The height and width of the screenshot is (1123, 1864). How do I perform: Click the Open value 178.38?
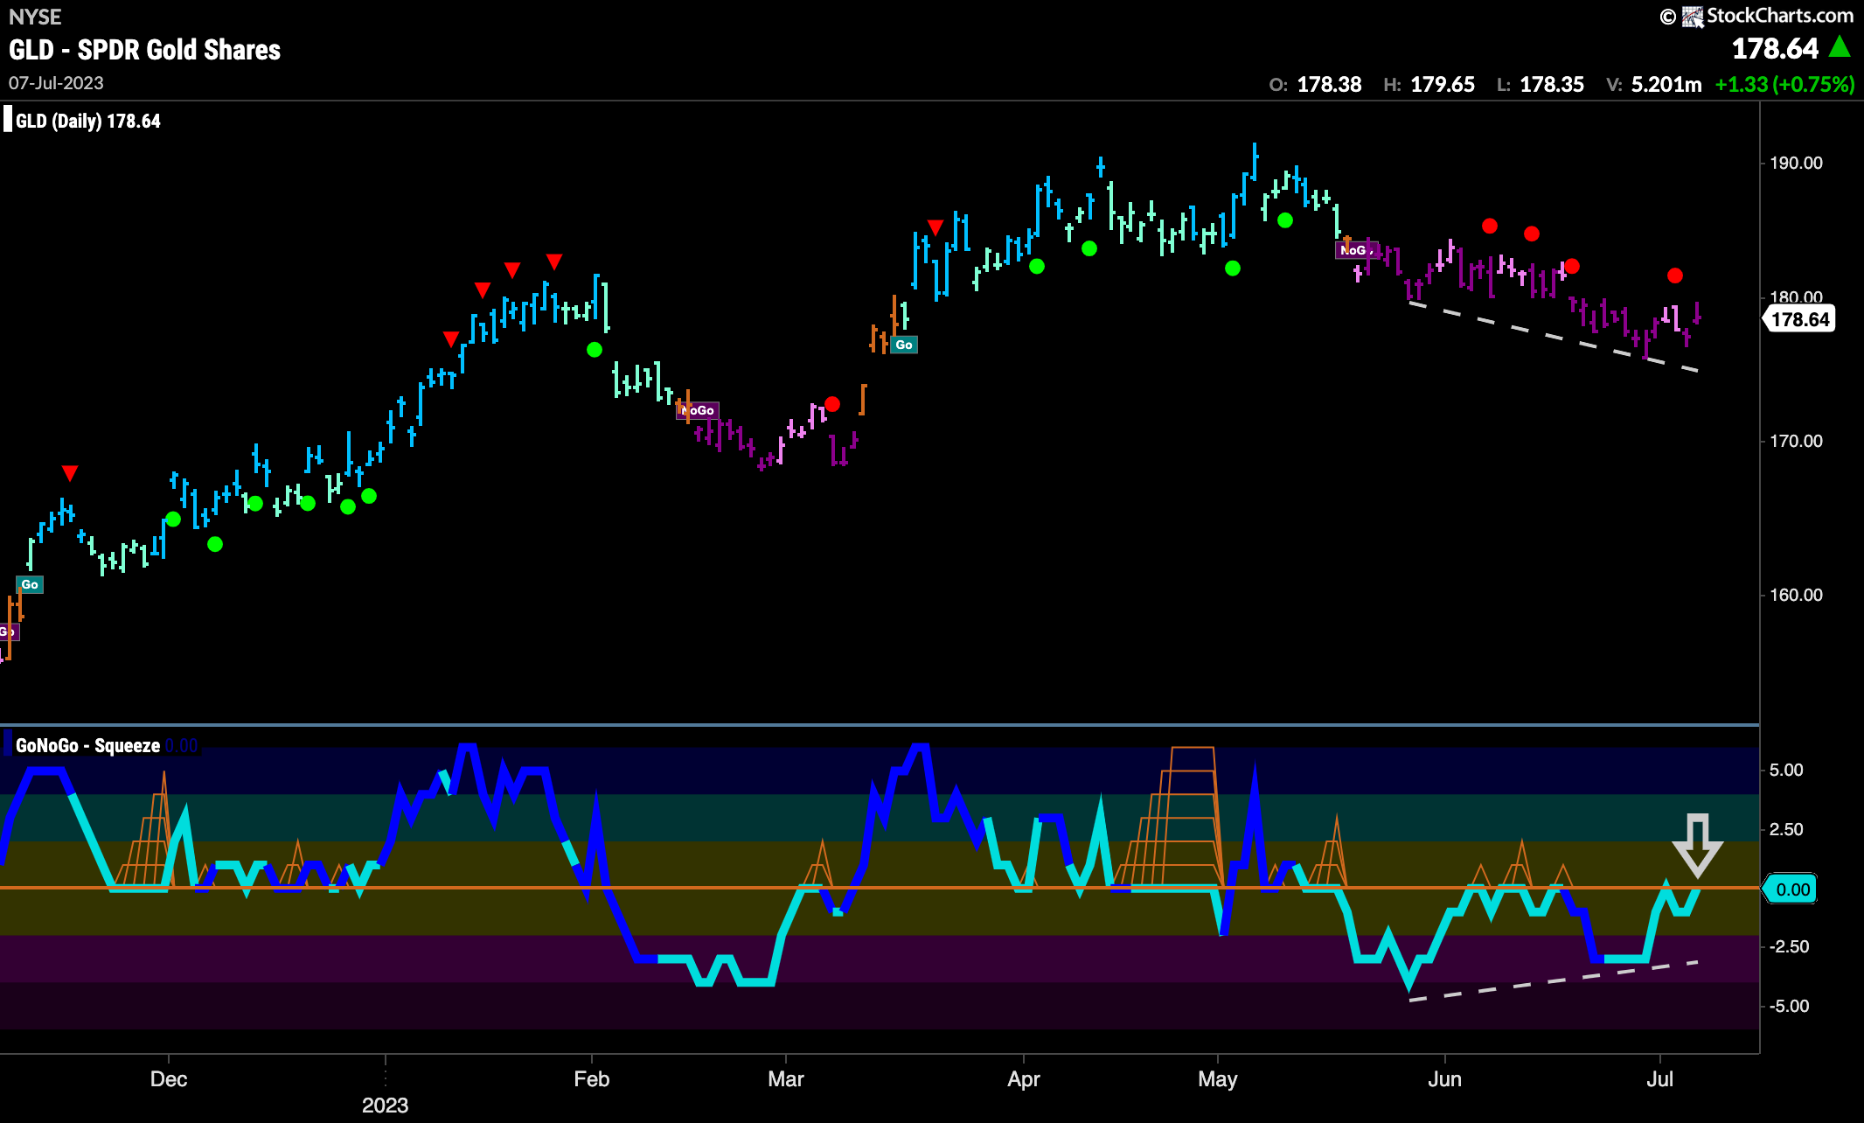(1329, 85)
